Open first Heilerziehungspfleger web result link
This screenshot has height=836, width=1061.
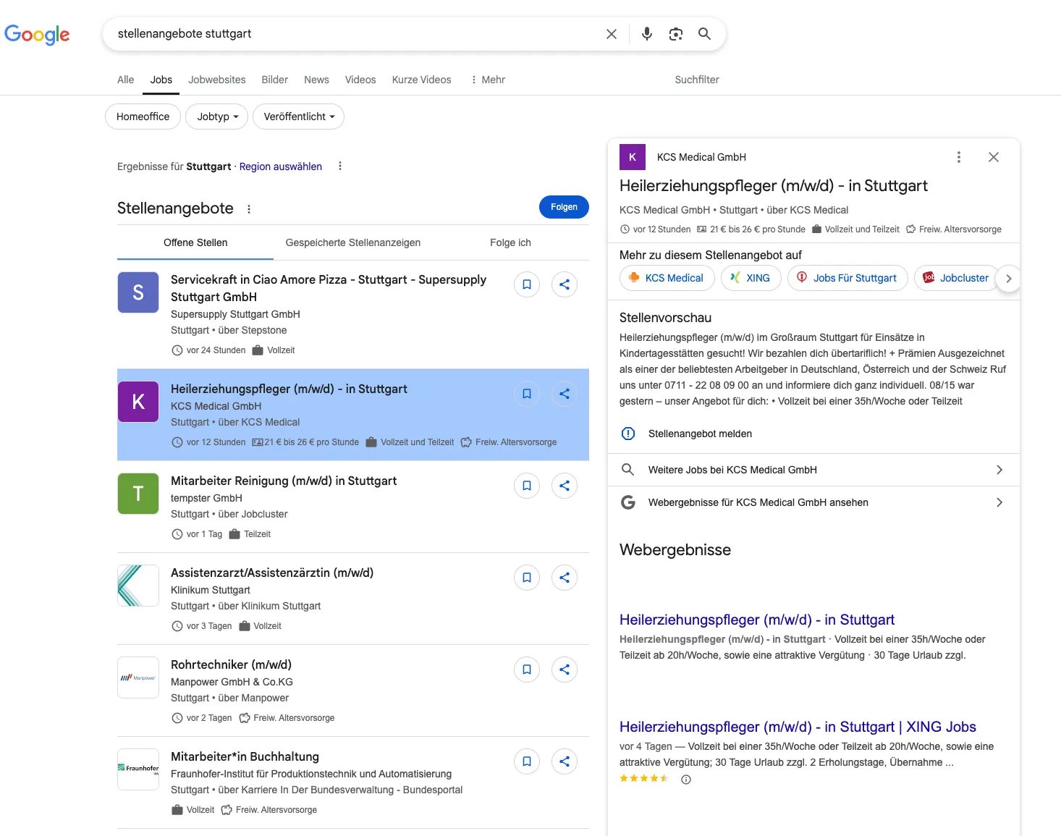pyautogui.click(x=757, y=620)
